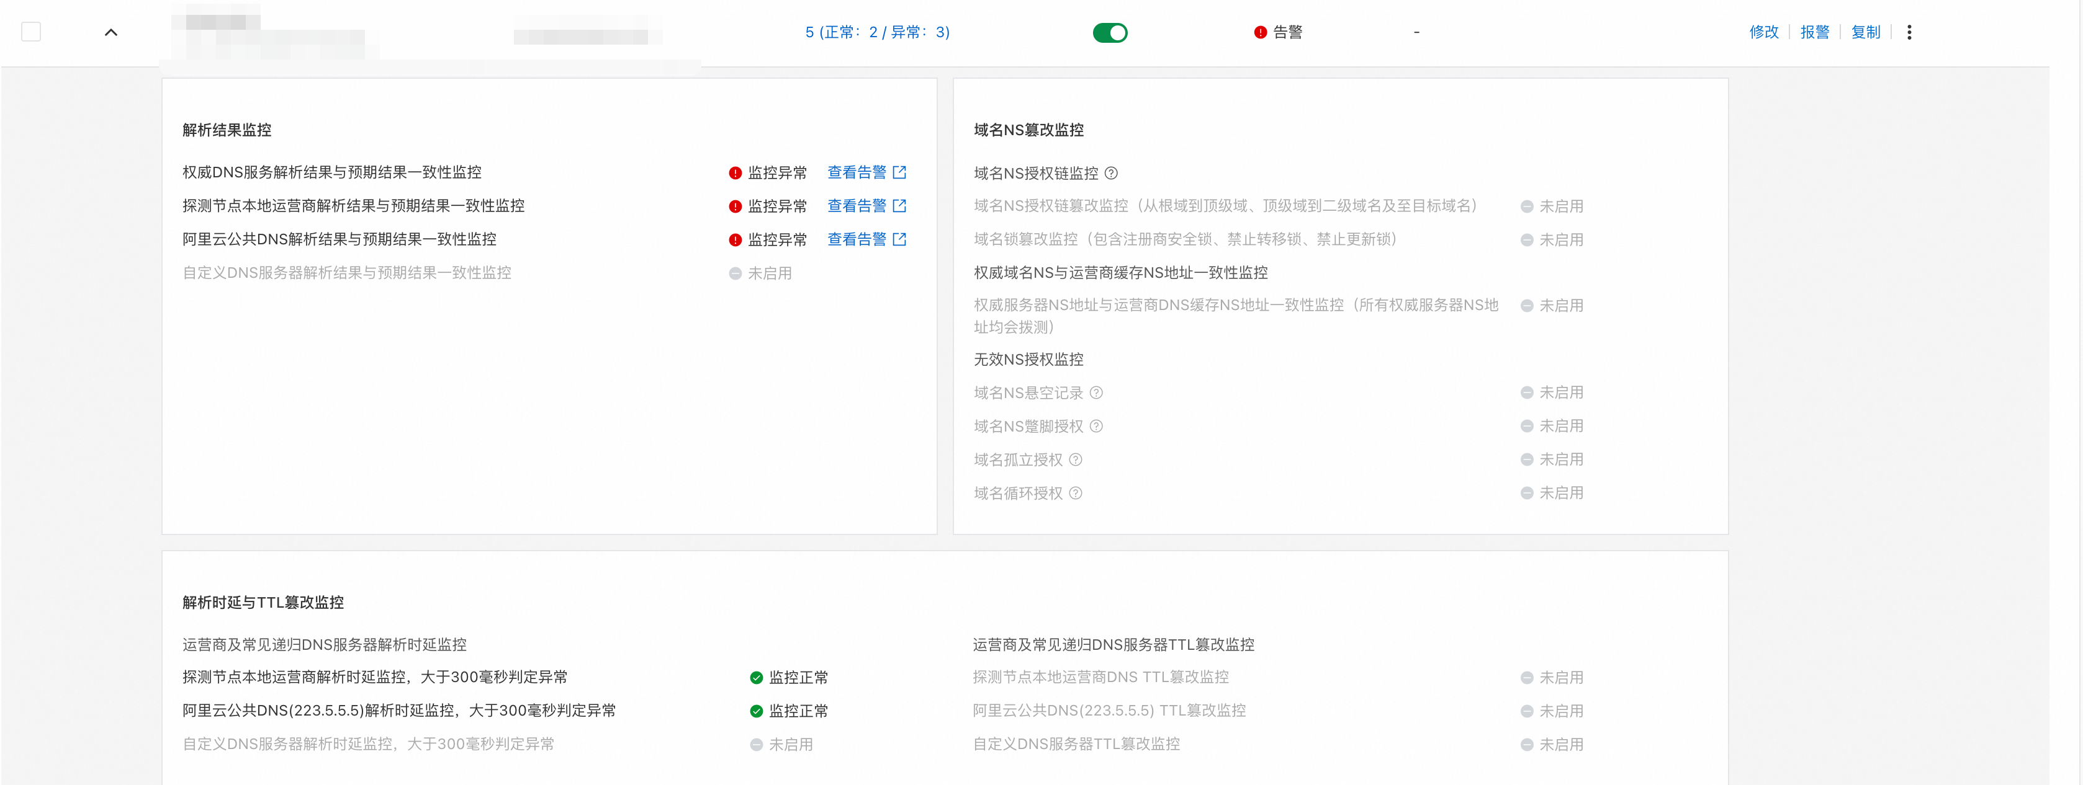Click 未启用 status for 自定义DNS服务器TTL篡改监控
This screenshot has width=2083, height=785.
tap(1560, 745)
